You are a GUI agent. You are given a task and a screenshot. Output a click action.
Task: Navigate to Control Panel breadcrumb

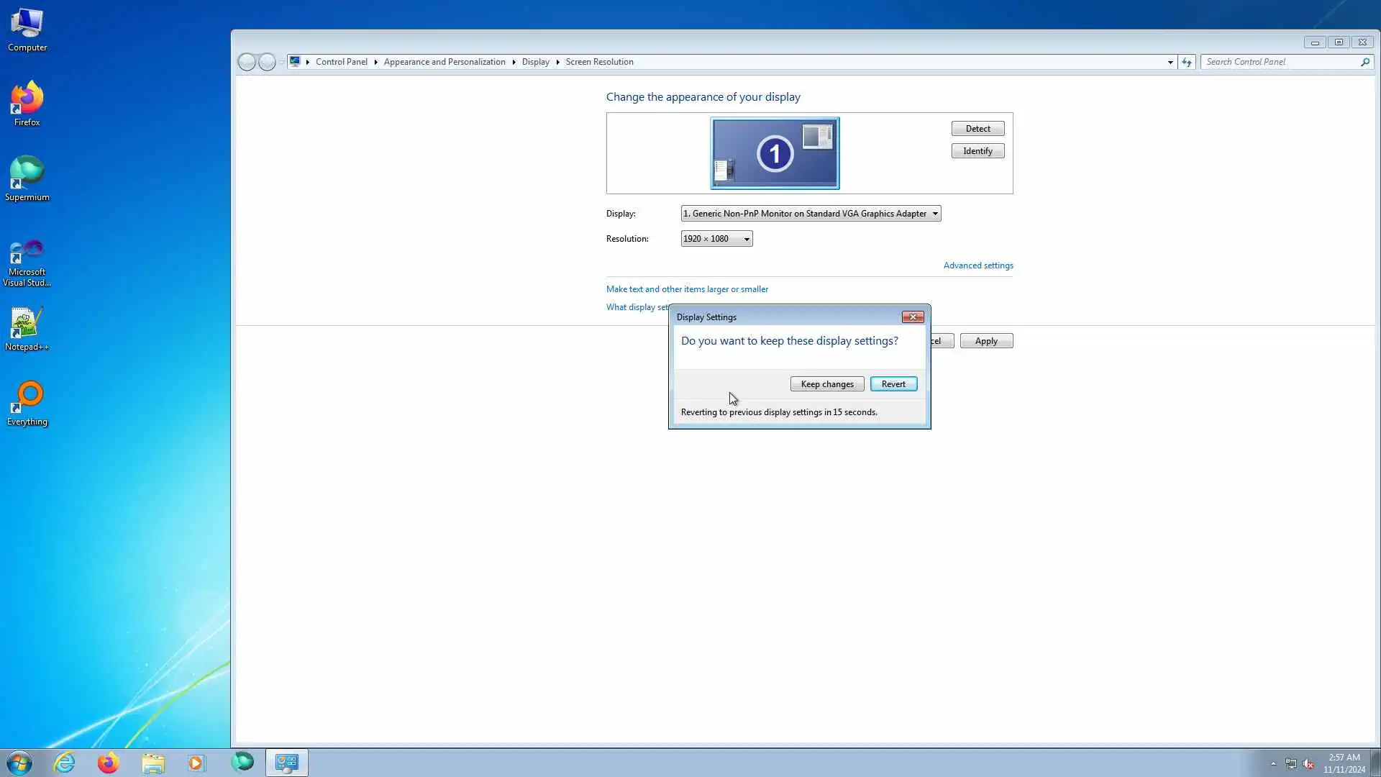[x=341, y=62]
